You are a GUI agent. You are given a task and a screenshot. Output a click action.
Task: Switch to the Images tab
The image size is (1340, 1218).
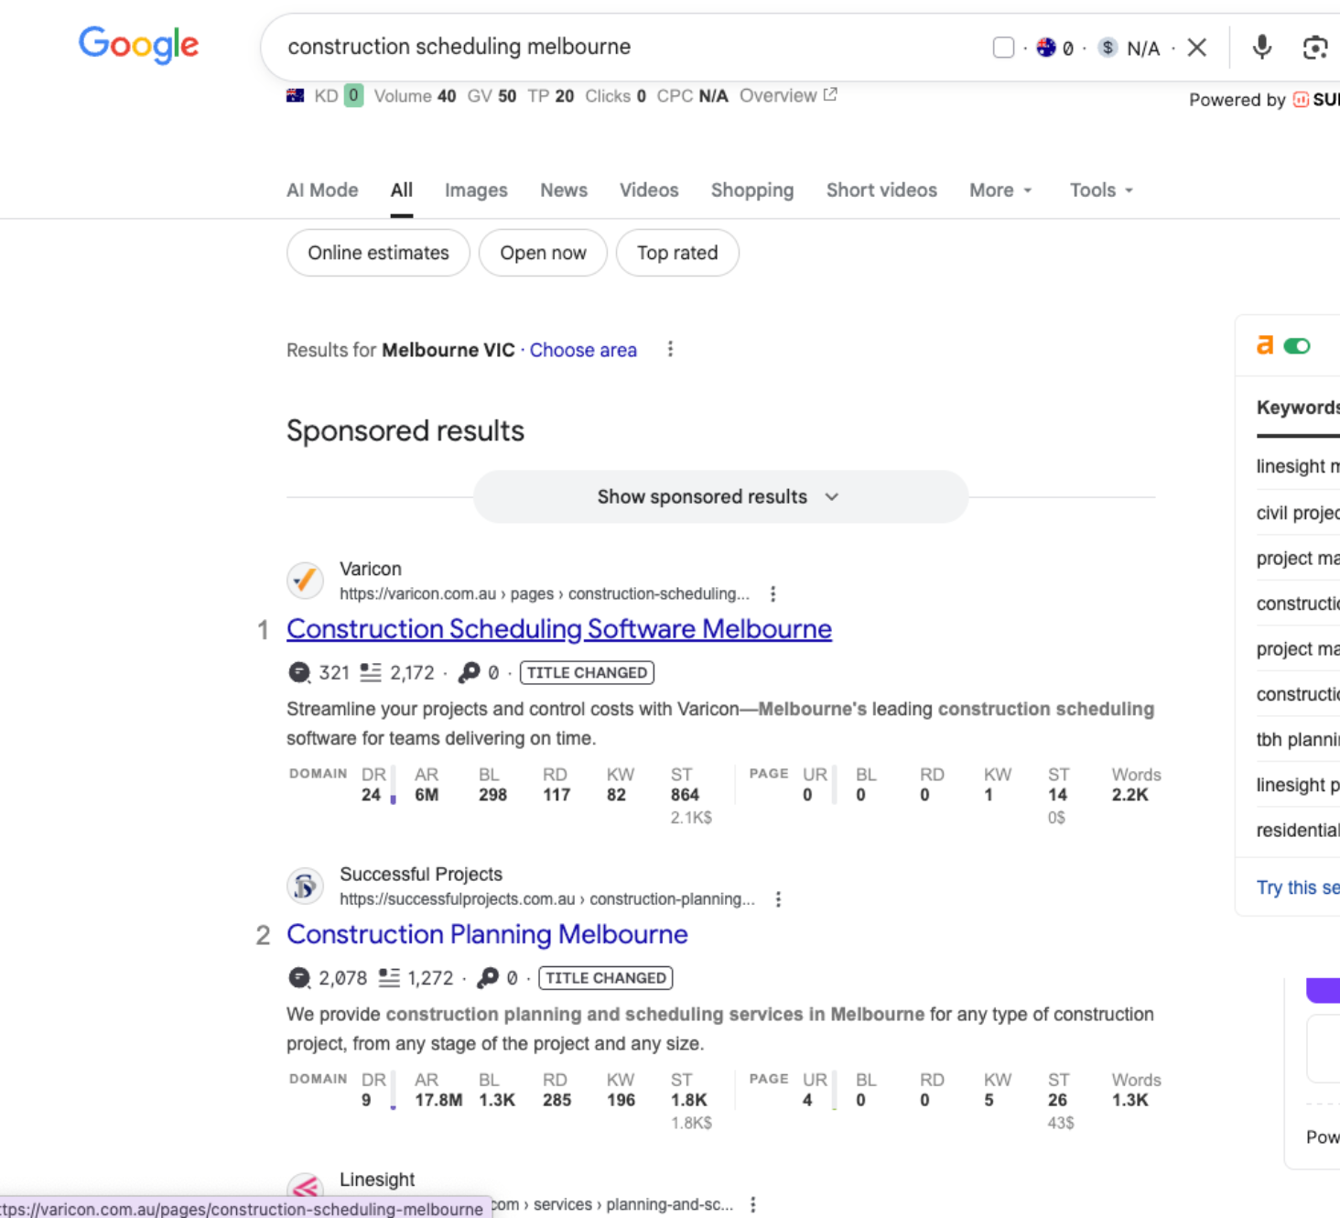(475, 190)
